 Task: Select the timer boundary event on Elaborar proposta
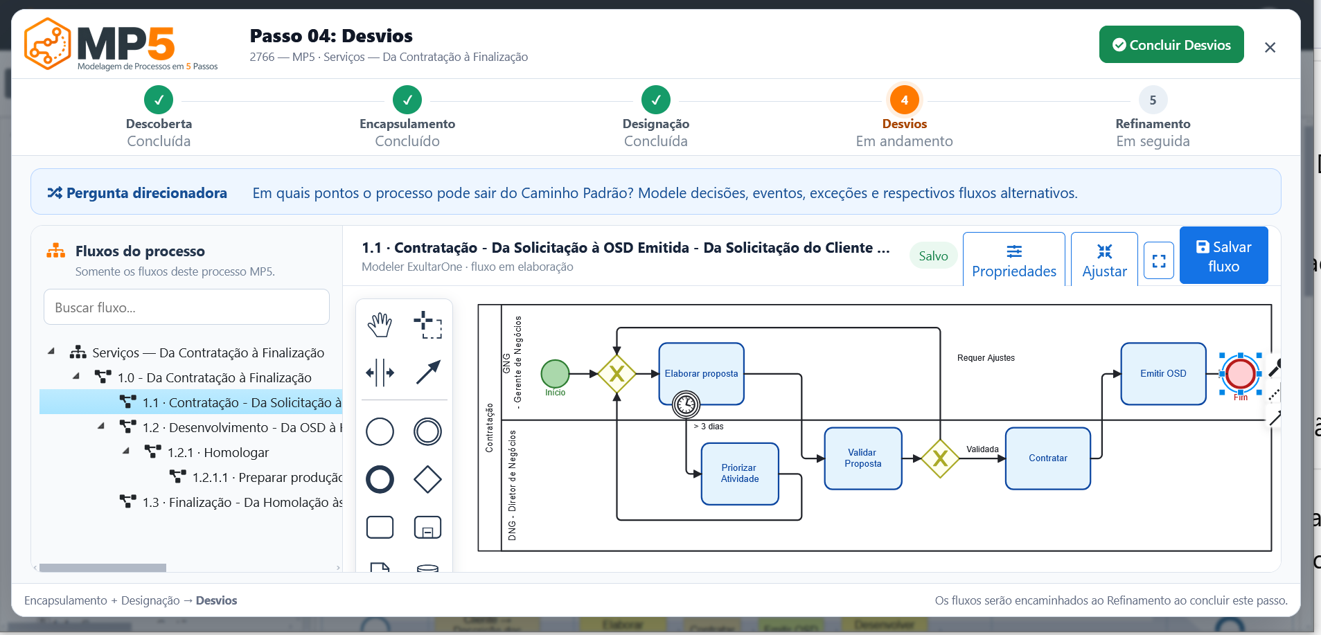pos(686,404)
